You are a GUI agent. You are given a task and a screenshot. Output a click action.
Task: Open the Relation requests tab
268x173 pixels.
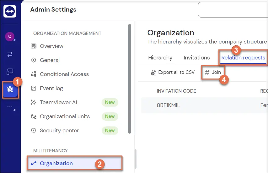click(x=243, y=58)
